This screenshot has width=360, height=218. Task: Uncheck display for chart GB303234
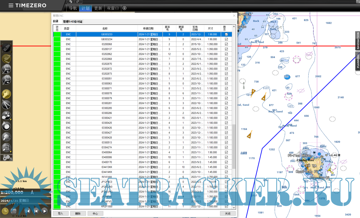point(226,39)
